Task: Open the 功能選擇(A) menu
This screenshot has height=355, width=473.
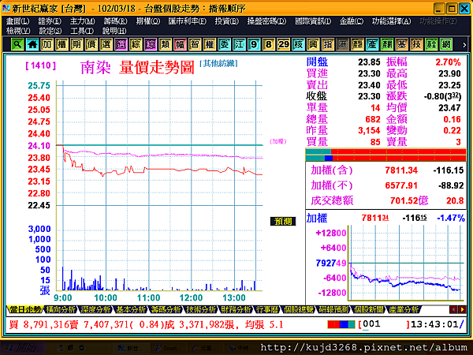Action: point(392,21)
